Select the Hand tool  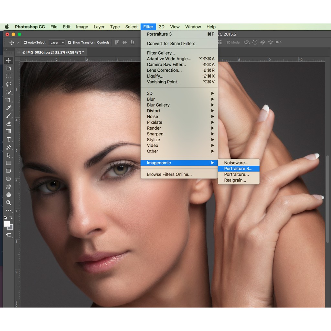point(9,195)
